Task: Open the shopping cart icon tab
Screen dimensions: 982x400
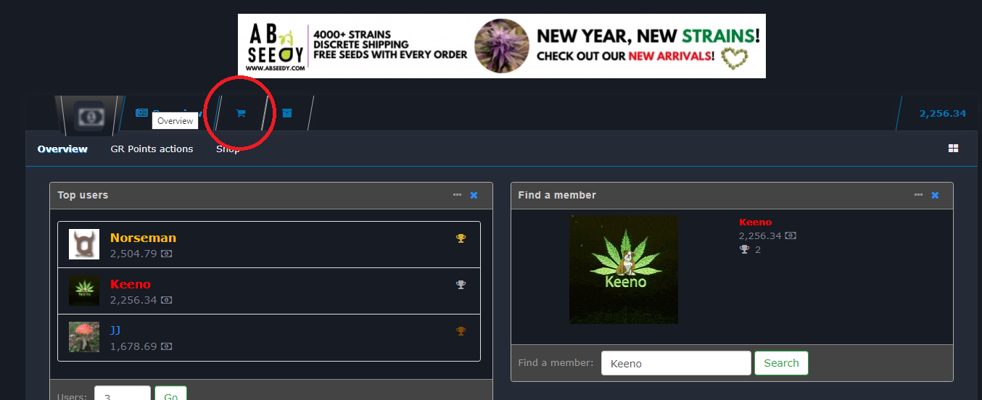Action: click(x=241, y=114)
